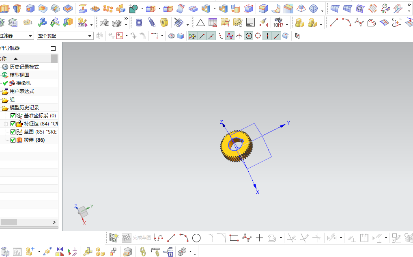
Task: Click the label tag icon
Action: tap(28, 22)
